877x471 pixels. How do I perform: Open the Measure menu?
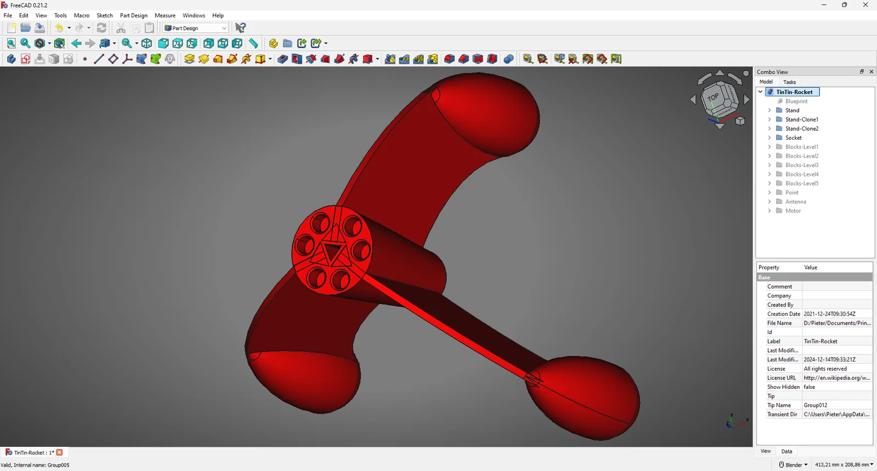165,15
